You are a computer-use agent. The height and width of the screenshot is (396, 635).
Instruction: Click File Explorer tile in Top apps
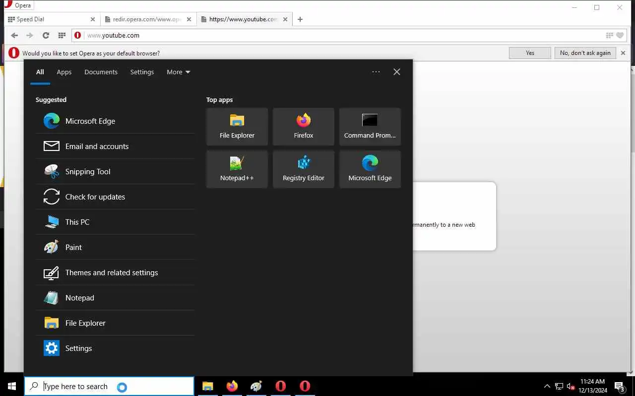point(237,127)
